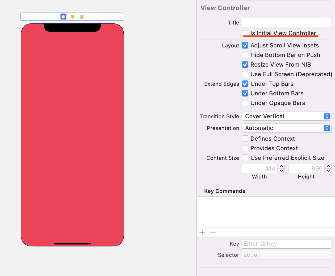The width and height of the screenshot is (335, 276).
Task: Uncheck Under Top Bars
Action: (245, 84)
